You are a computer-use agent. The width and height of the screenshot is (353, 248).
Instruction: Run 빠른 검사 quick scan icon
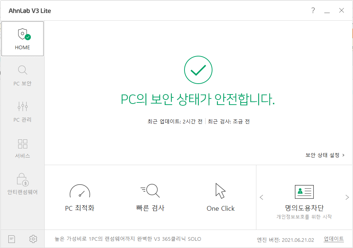pyautogui.click(x=150, y=191)
